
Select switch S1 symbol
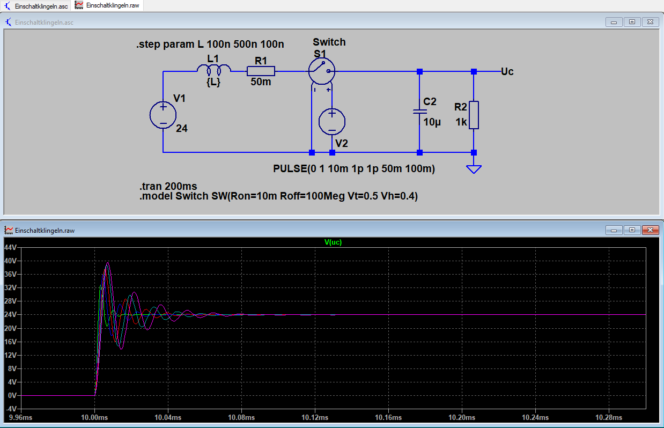point(322,71)
